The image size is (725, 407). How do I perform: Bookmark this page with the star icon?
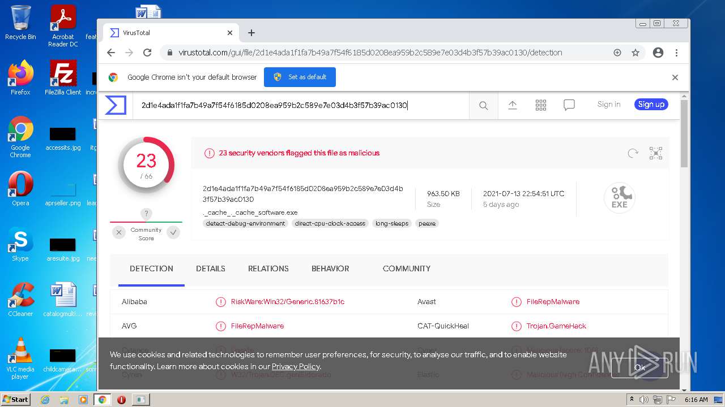[x=636, y=53]
